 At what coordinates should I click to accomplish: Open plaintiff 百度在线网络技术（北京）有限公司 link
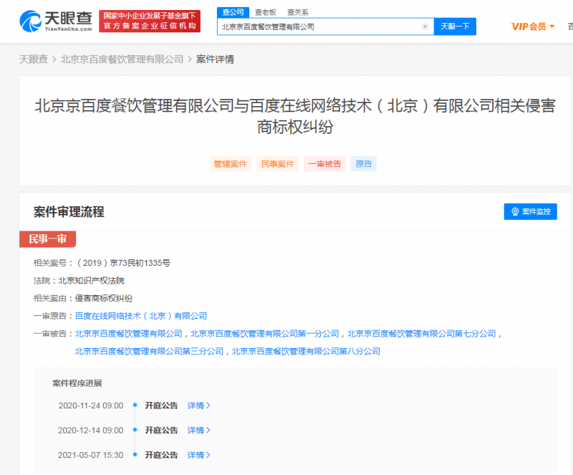coord(141,316)
